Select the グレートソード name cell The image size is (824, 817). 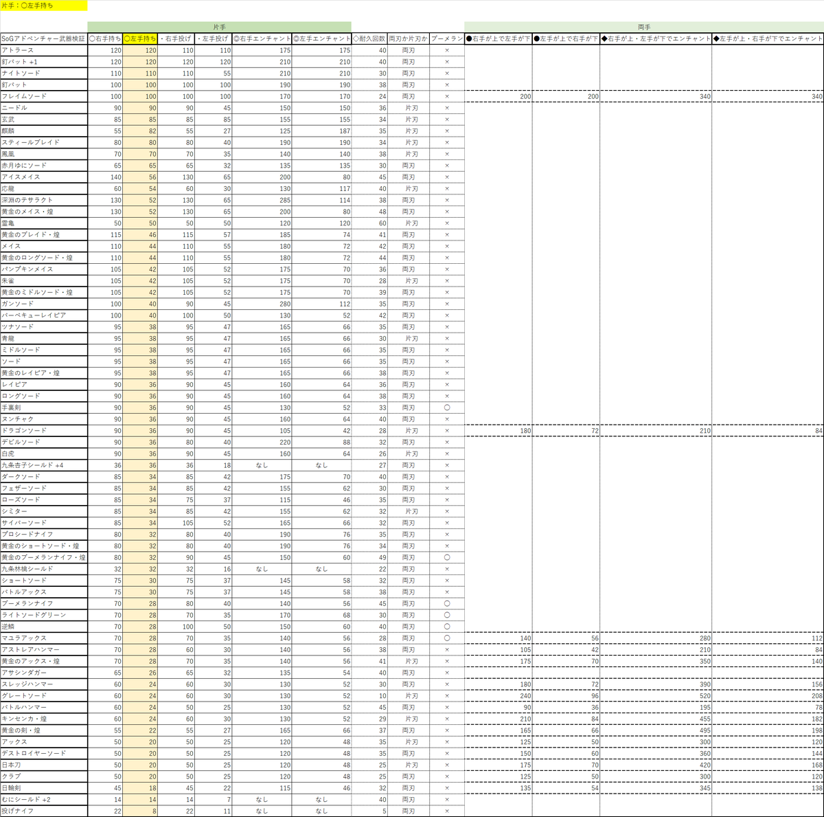(x=44, y=696)
